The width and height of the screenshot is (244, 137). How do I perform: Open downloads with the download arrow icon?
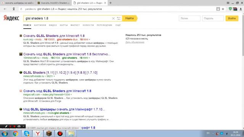pos(241,9)
